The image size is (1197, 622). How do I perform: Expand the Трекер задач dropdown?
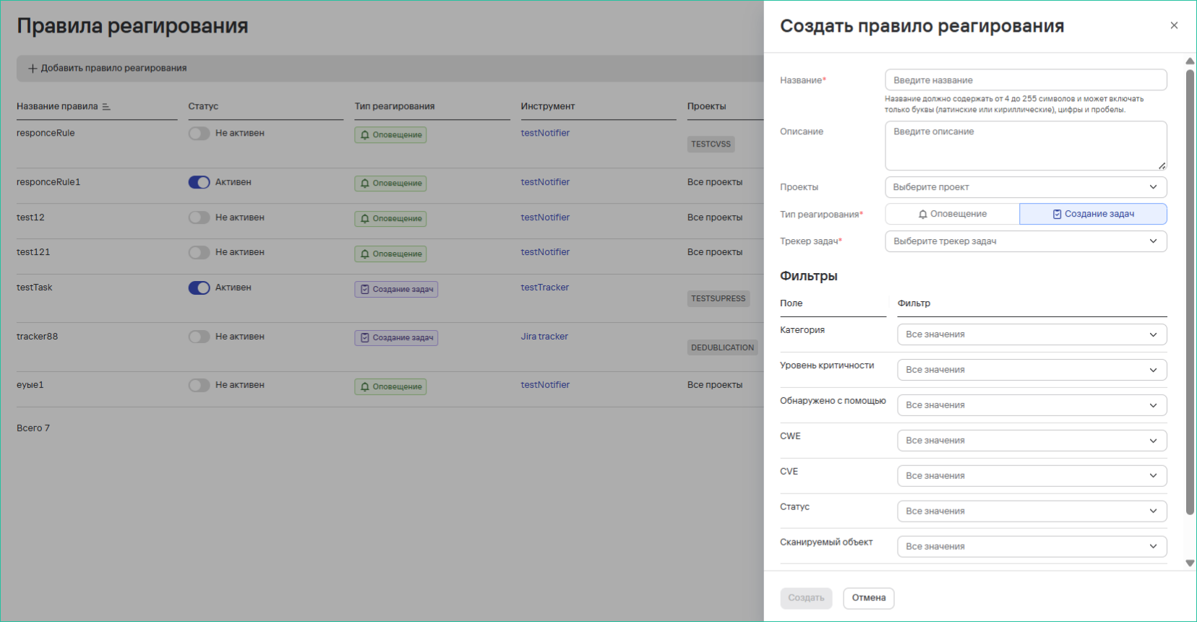(x=1025, y=241)
